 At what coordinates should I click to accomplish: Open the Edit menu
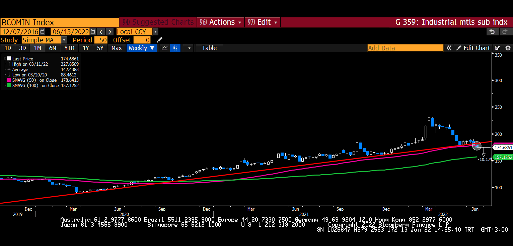pyautogui.click(x=262, y=22)
